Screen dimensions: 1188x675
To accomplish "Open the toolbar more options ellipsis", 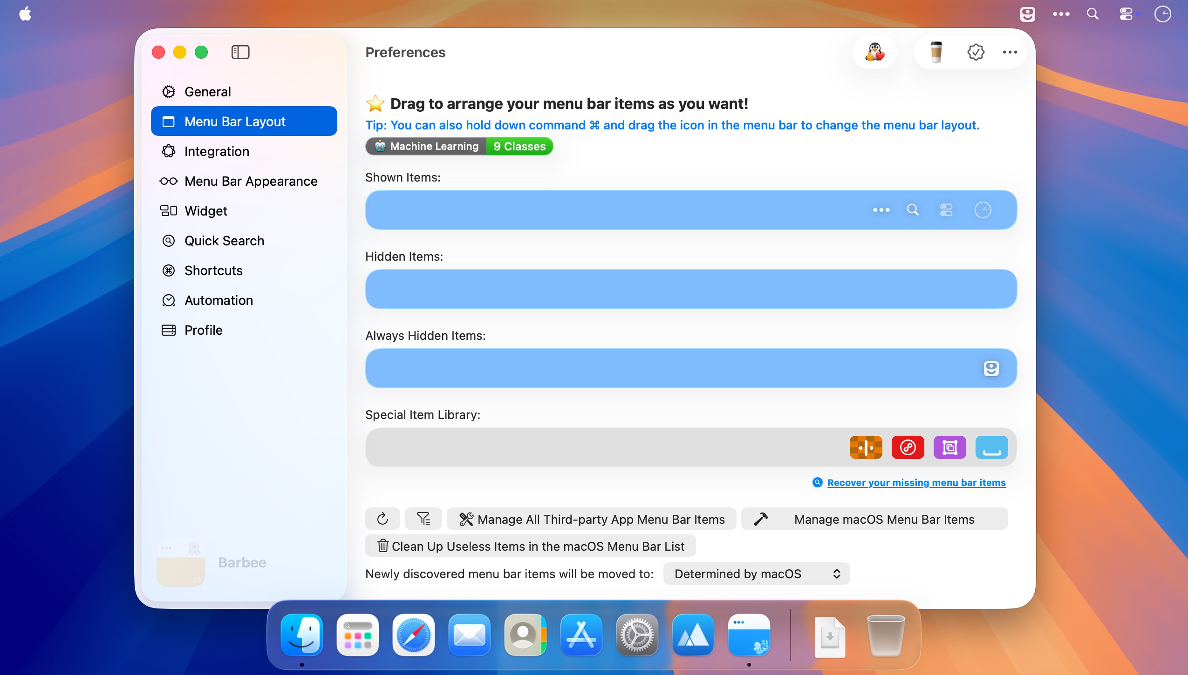I will (x=1010, y=52).
